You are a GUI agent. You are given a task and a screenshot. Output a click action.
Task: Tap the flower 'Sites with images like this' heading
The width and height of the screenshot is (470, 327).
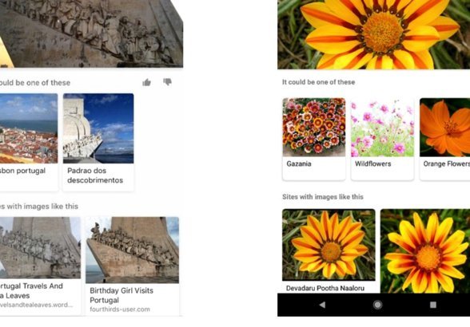click(x=323, y=197)
